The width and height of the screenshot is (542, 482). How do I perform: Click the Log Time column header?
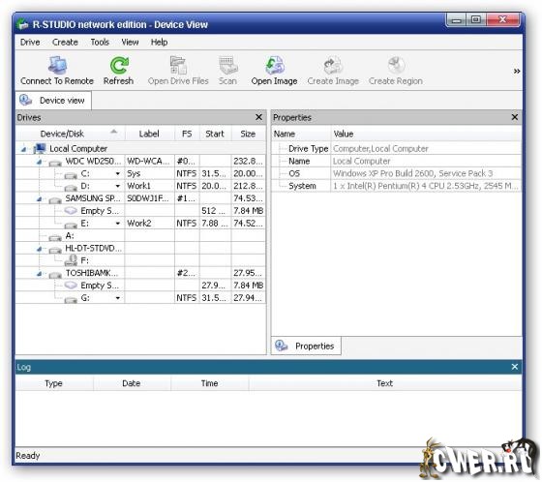click(209, 383)
